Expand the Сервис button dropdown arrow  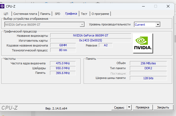pos(129,107)
